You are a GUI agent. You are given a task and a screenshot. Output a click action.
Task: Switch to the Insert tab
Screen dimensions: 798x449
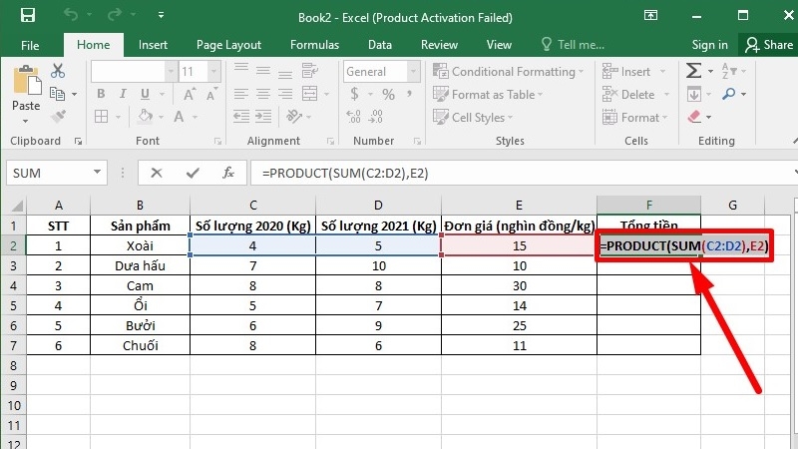coord(153,45)
